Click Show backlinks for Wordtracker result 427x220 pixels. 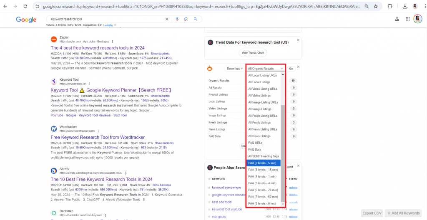coord(164,143)
